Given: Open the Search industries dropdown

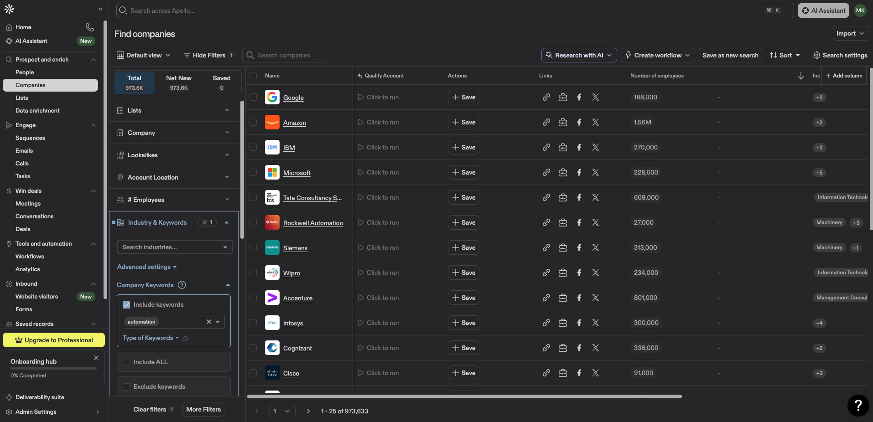Looking at the screenshot, I should coord(175,247).
